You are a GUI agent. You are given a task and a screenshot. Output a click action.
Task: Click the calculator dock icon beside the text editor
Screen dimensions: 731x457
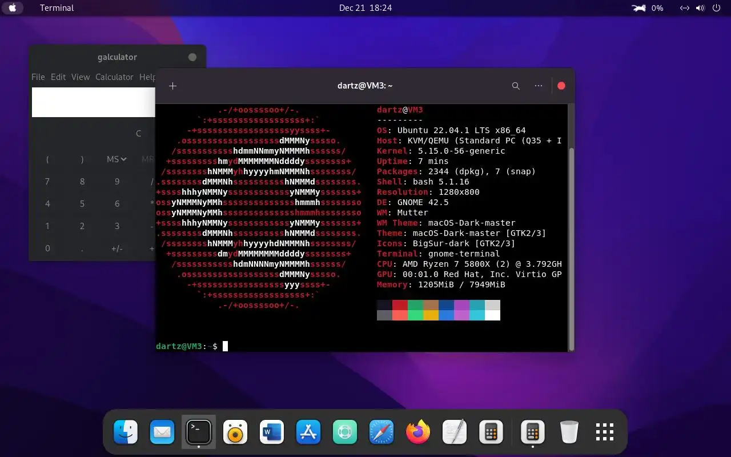pos(491,432)
